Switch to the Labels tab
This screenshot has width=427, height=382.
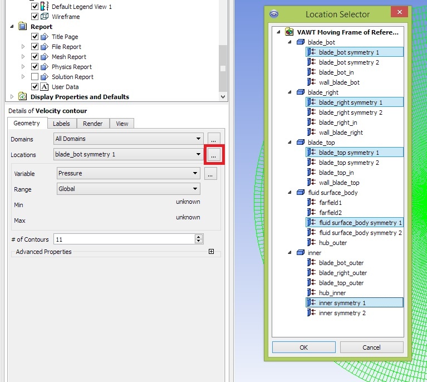click(x=62, y=124)
